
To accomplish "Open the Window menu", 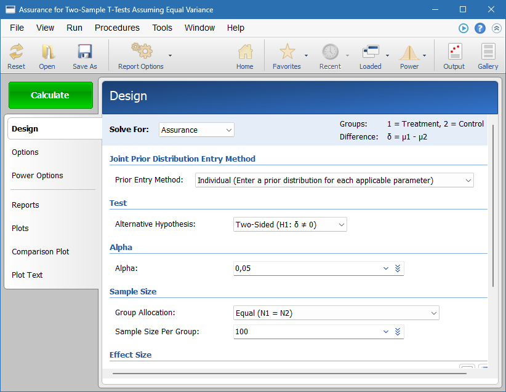I will click(x=199, y=28).
